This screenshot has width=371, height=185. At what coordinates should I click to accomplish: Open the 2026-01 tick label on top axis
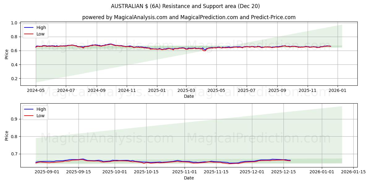coord(338,89)
